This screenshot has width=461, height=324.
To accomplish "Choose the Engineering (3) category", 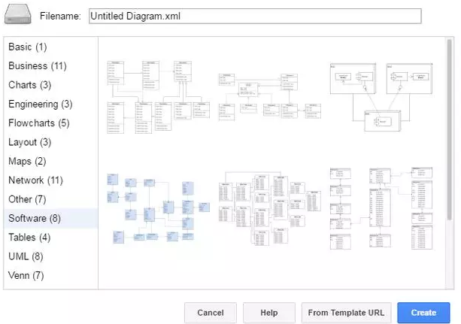I will 40,104.
